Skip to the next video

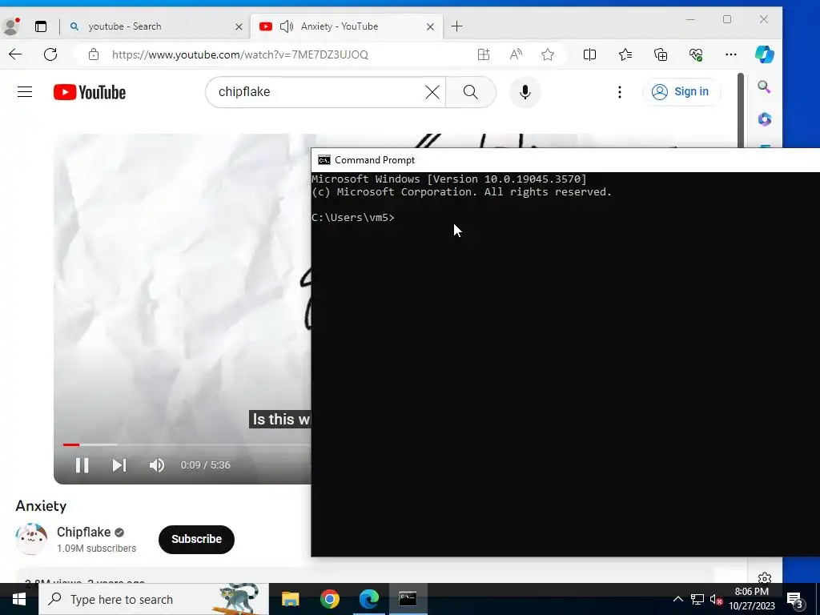(x=119, y=465)
